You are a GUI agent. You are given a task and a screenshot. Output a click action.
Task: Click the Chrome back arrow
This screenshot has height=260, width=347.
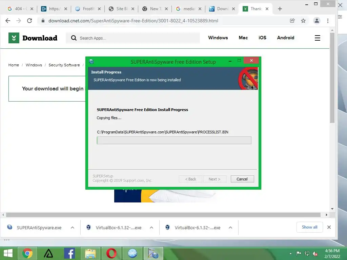click(8, 21)
